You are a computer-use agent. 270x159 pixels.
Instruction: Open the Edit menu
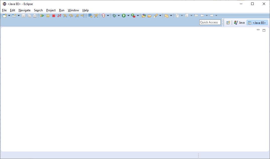(13, 10)
